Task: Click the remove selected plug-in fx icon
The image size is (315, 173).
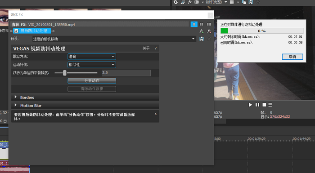Action: (209, 31)
